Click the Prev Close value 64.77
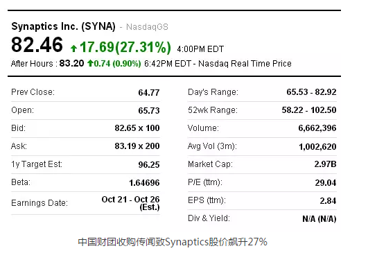This screenshot has height=253, width=368. pyautogui.click(x=149, y=92)
